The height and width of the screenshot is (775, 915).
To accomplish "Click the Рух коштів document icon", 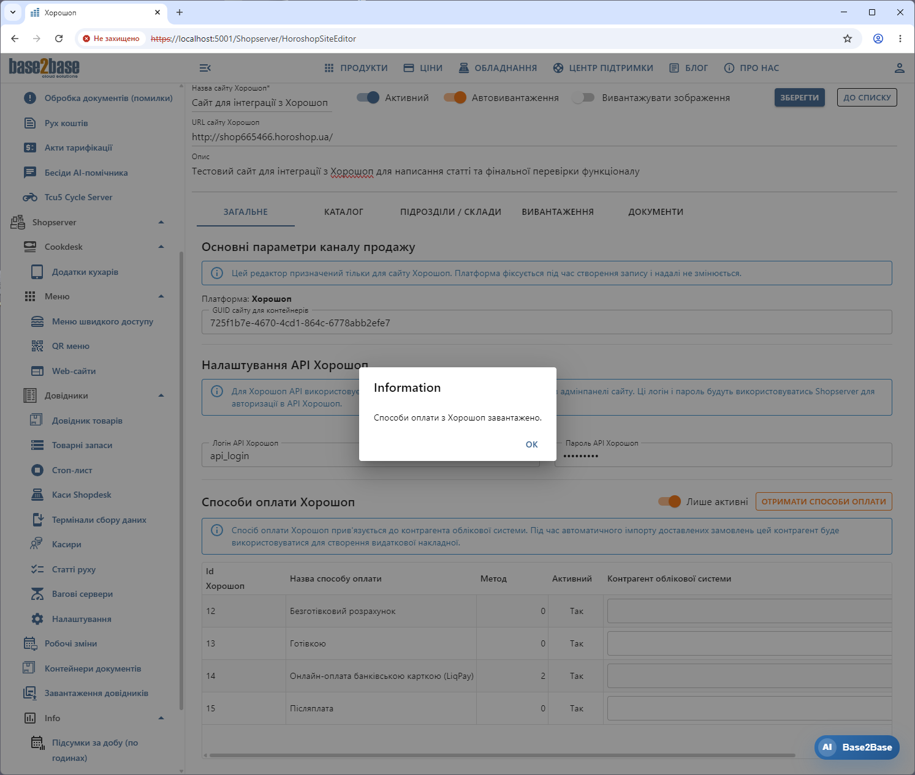I will [30, 123].
